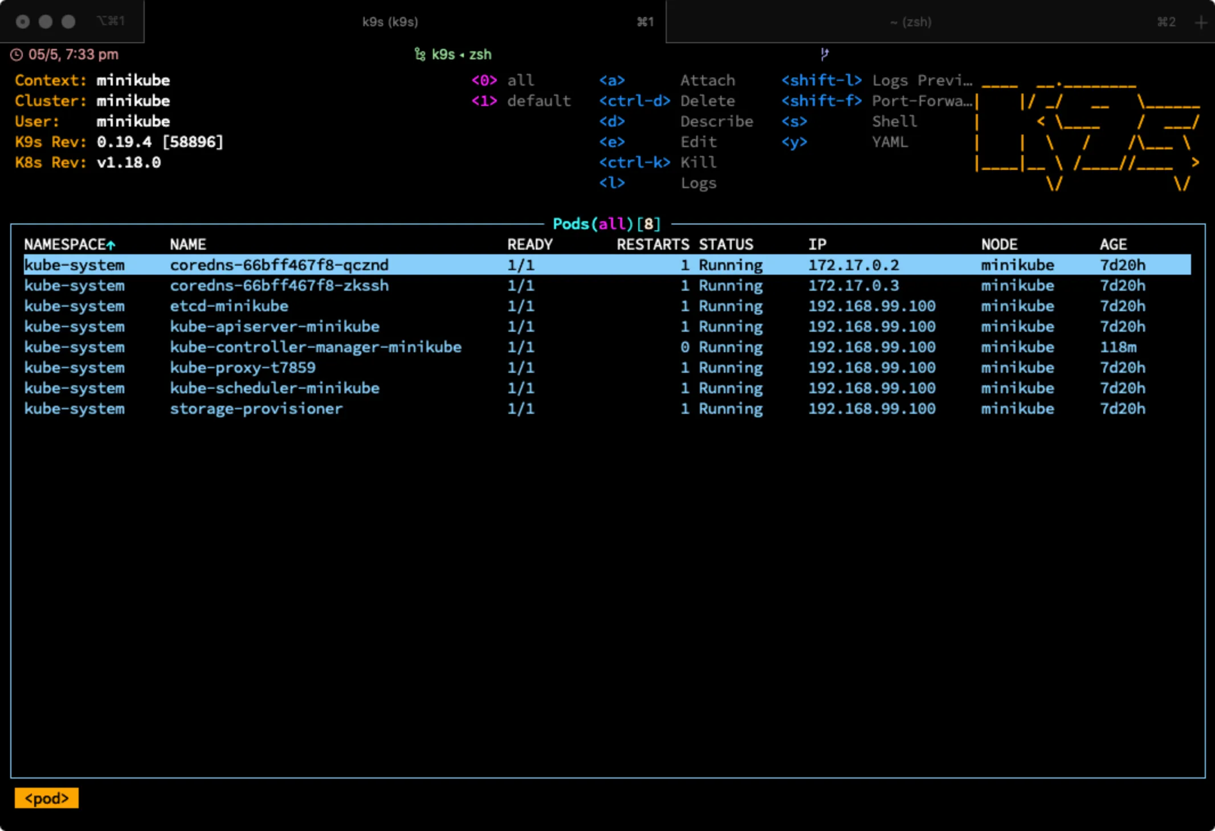This screenshot has width=1215, height=831.
Task: Click the <l> Logs shortcut hint
Action: pos(658,183)
